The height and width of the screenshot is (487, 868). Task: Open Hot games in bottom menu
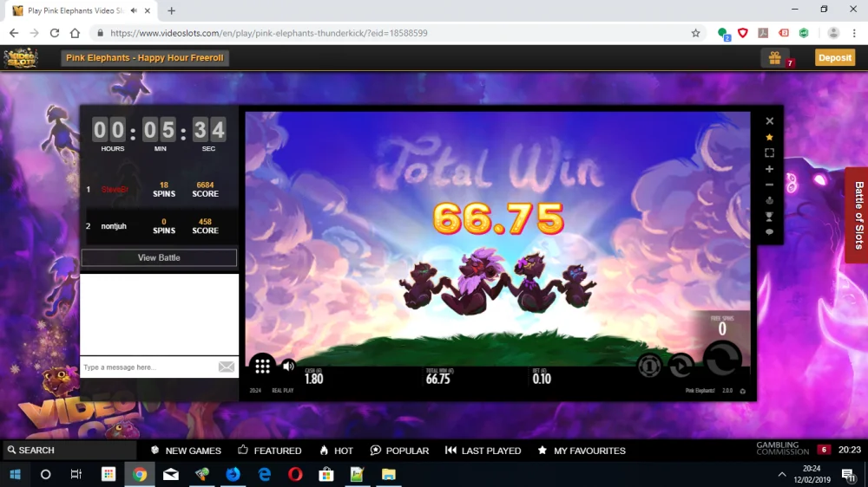click(336, 451)
